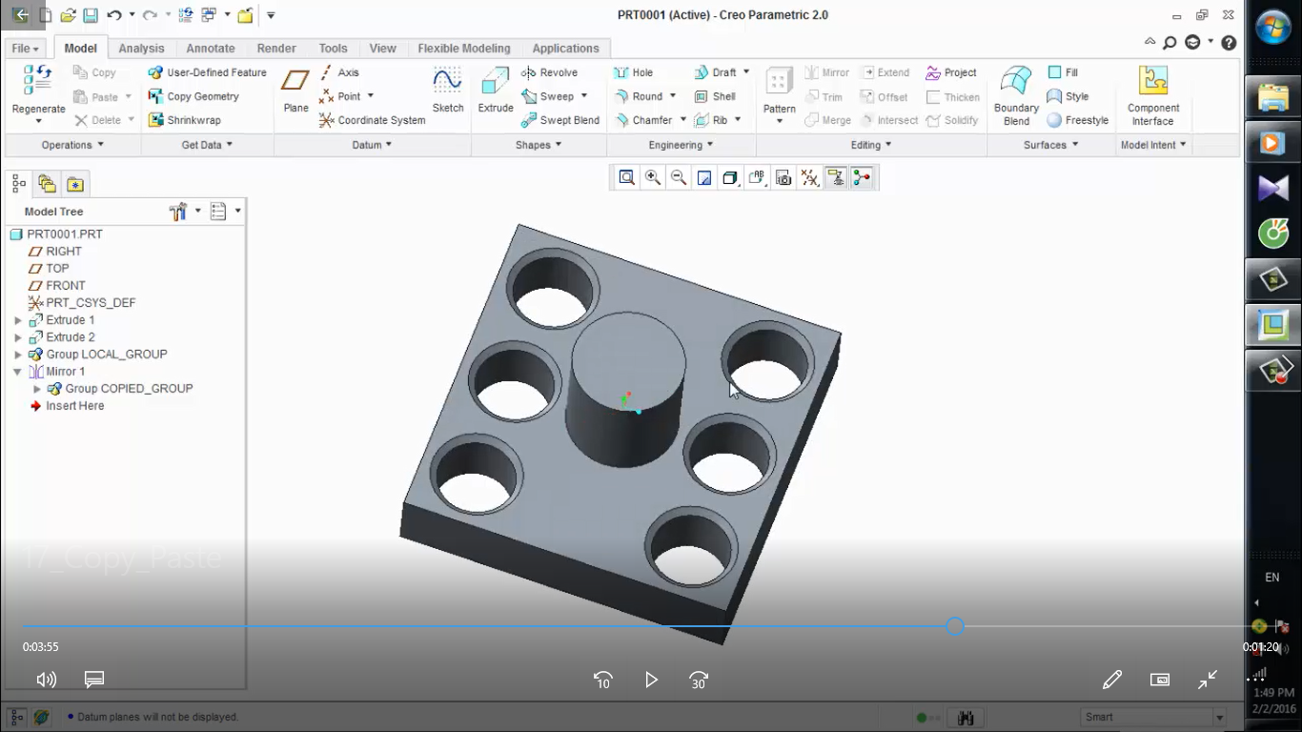
Task: Click the Revolve tool
Action: [x=549, y=72]
